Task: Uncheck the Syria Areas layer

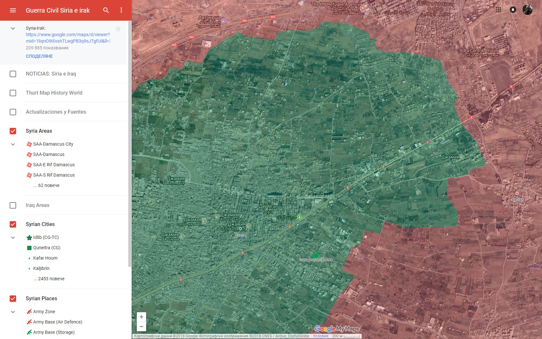Action: tap(13, 131)
